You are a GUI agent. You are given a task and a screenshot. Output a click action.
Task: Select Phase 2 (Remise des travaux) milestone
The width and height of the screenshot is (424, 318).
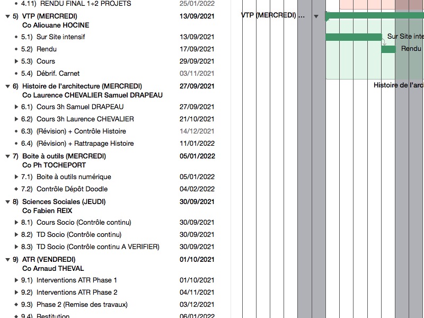click(82, 305)
